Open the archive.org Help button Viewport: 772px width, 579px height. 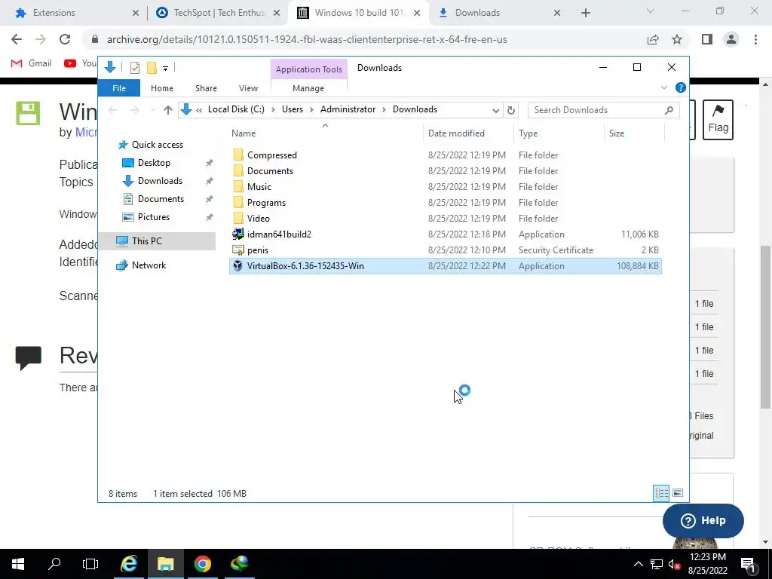pyautogui.click(x=703, y=520)
